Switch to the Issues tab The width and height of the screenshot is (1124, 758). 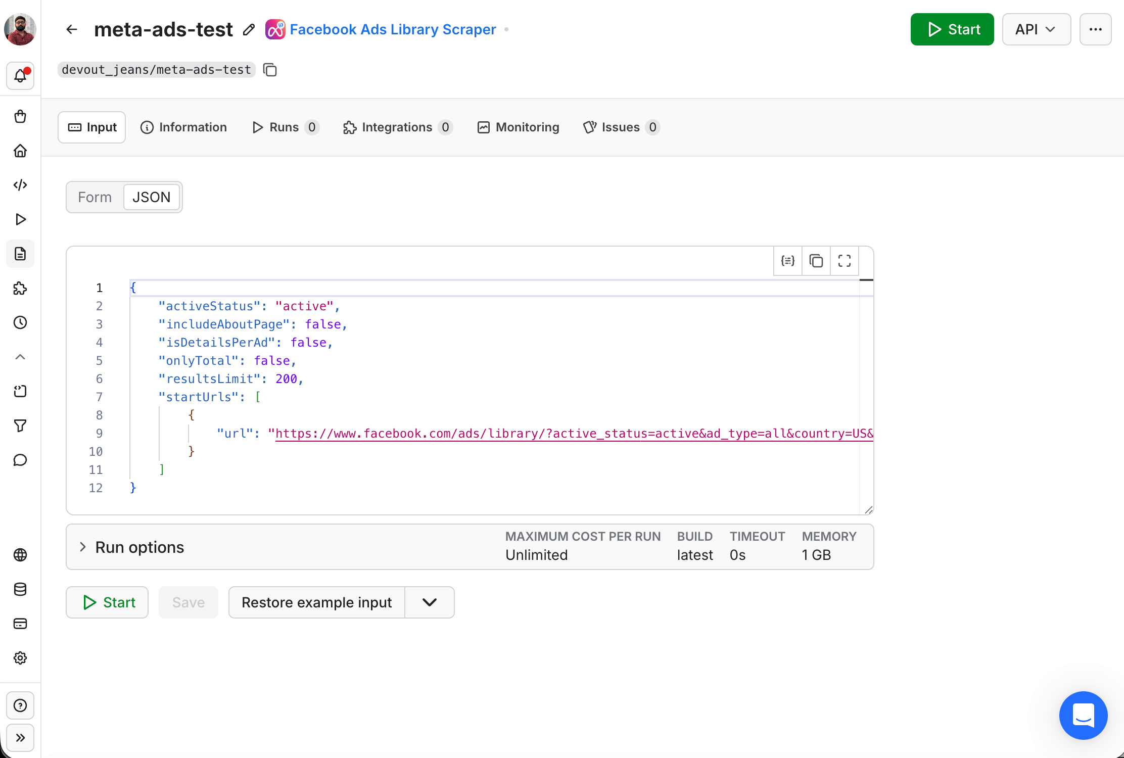click(622, 127)
